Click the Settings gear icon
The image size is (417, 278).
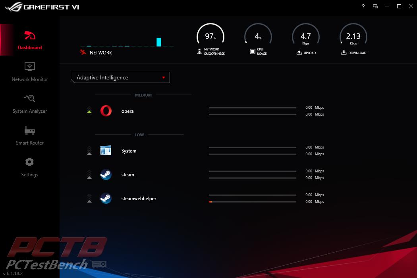[x=29, y=162]
